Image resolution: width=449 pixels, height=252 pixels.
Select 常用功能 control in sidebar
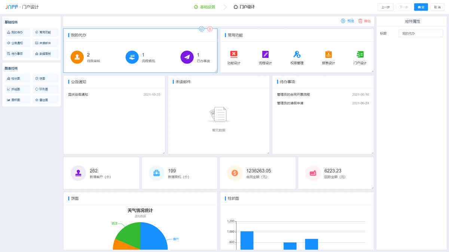click(x=45, y=32)
